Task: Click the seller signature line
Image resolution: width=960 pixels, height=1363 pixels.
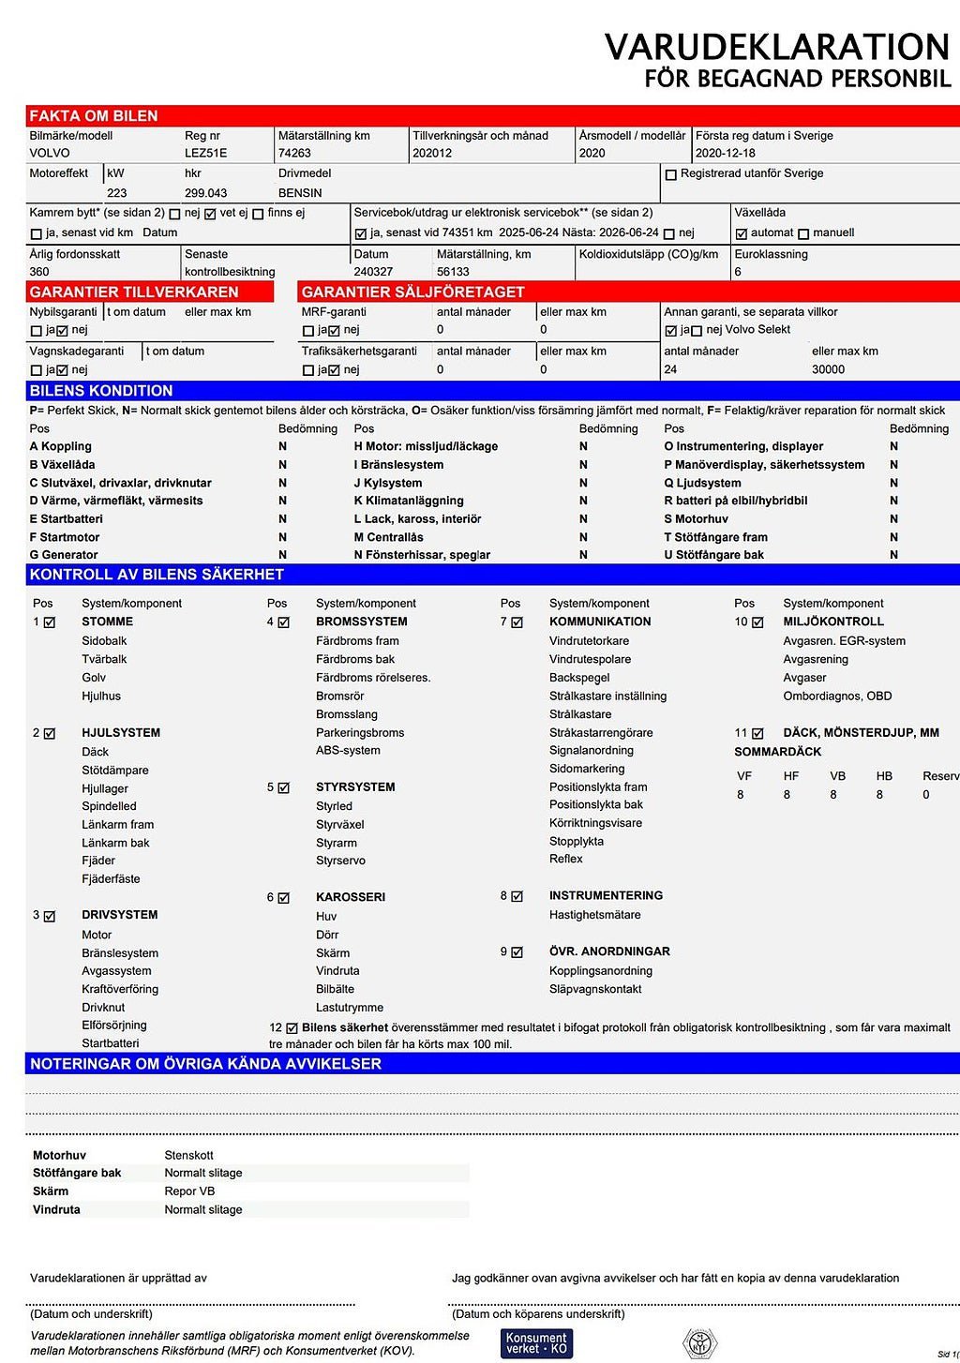Action: (191, 1303)
